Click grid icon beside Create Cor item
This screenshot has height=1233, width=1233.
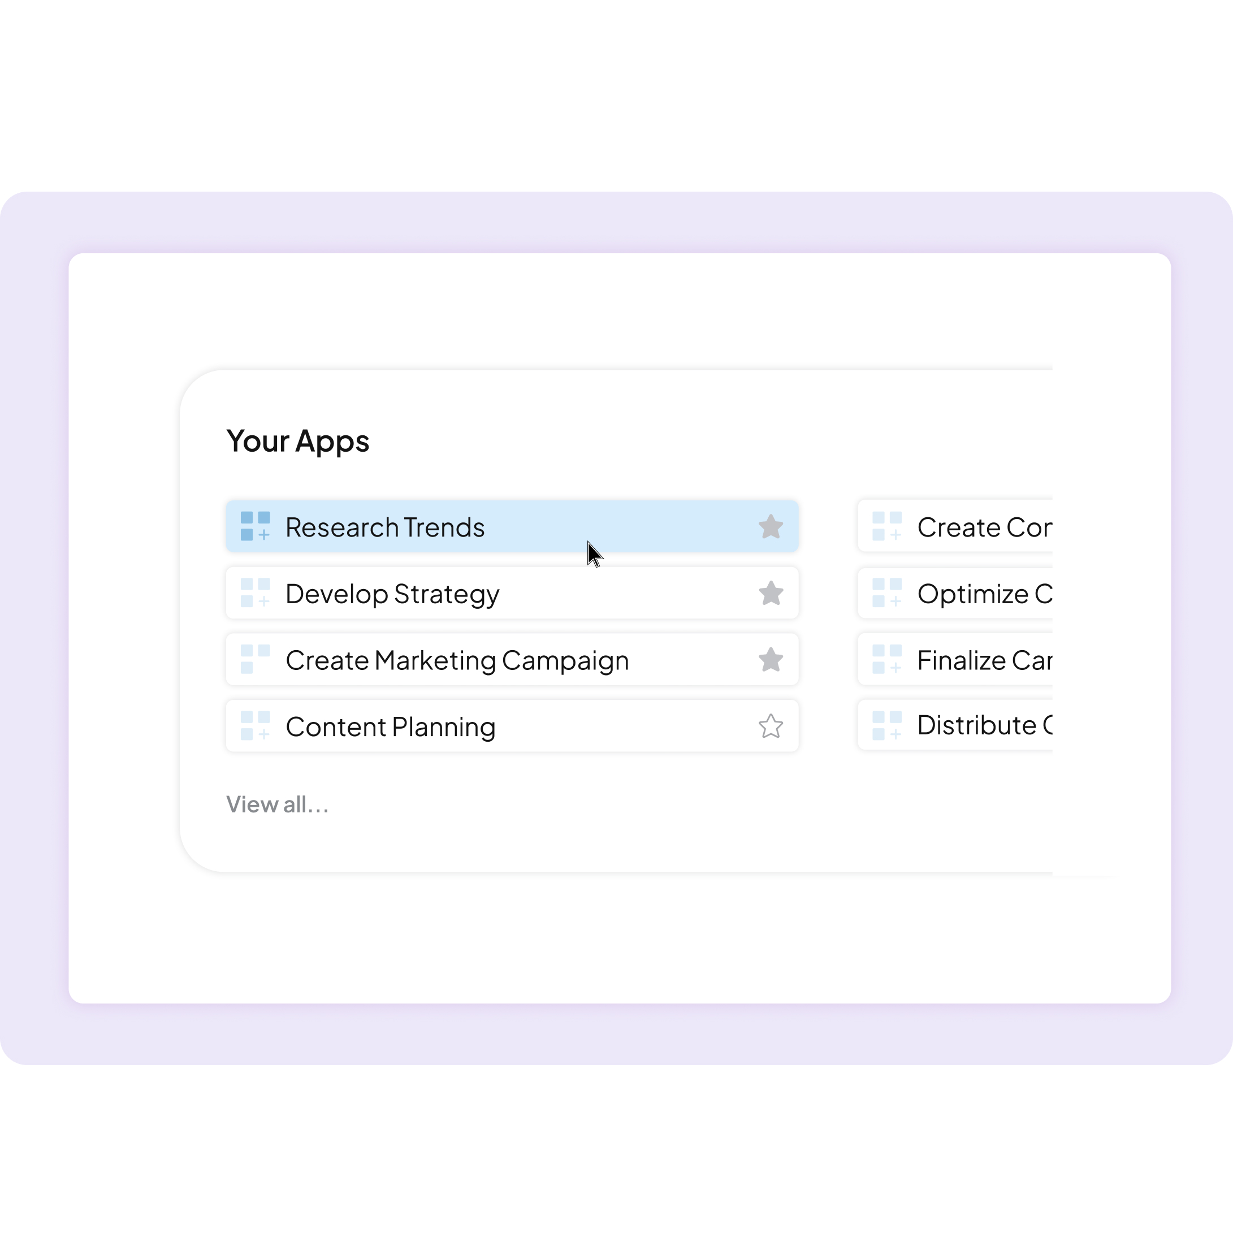tap(887, 526)
